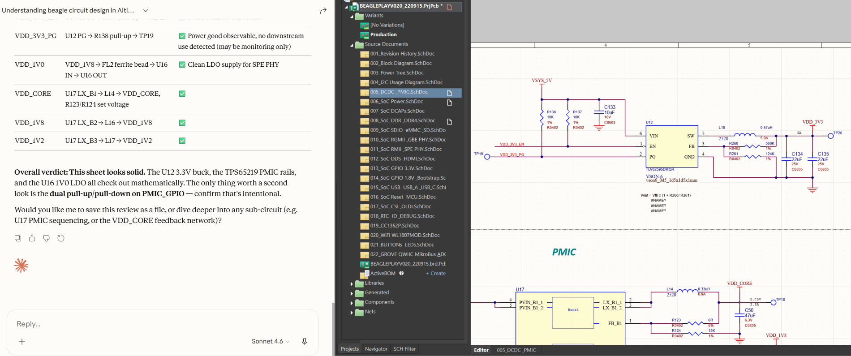
Task: Click the plus attachment button in reply box
Action: point(22,342)
